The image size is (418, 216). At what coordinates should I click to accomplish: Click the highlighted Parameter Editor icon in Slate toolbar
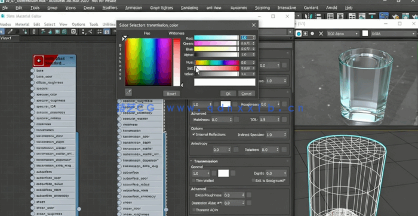click(x=107, y=32)
